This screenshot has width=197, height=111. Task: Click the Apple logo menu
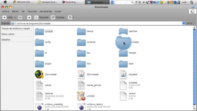click(5, 2)
